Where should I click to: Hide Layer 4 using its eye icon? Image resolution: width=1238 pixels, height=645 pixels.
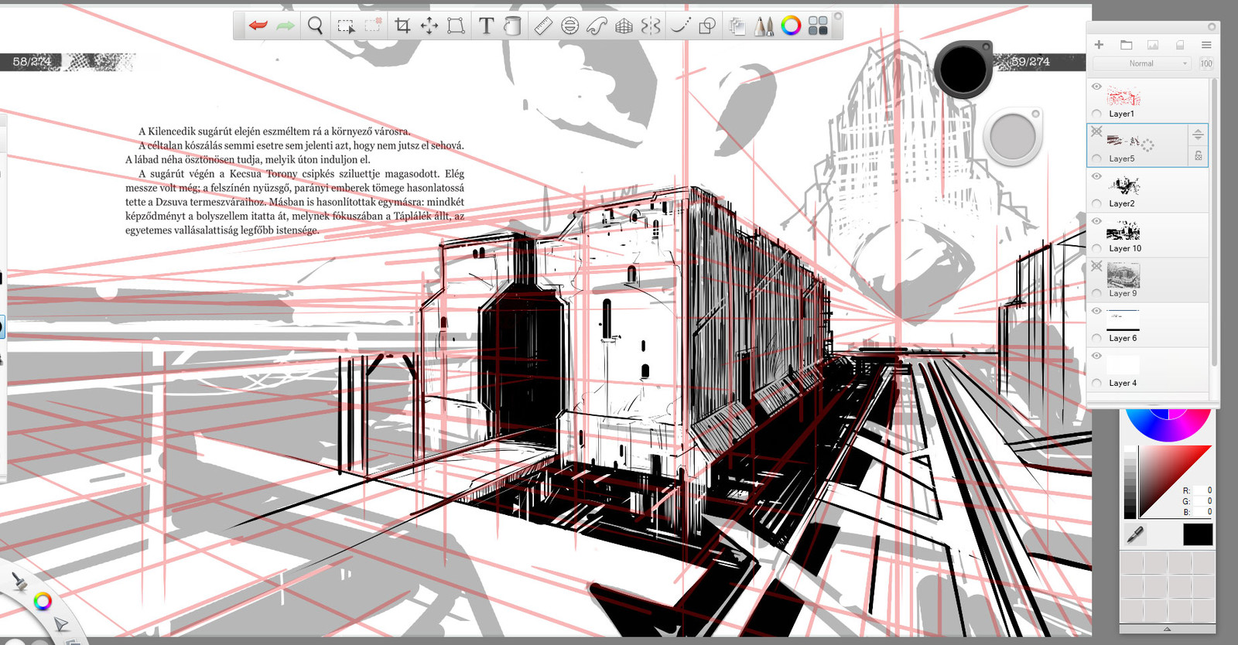tap(1096, 356)
